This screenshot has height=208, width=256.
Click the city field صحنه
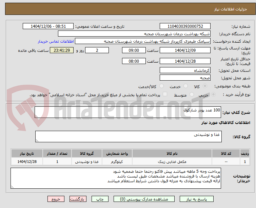click(185, 78)
